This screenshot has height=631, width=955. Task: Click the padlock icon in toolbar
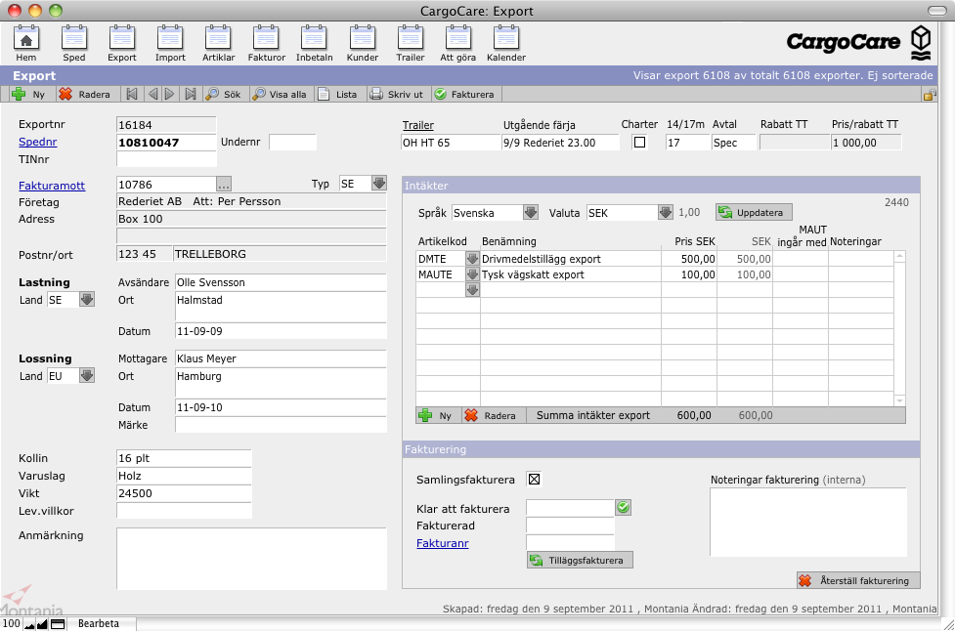[x=930, y=95]
